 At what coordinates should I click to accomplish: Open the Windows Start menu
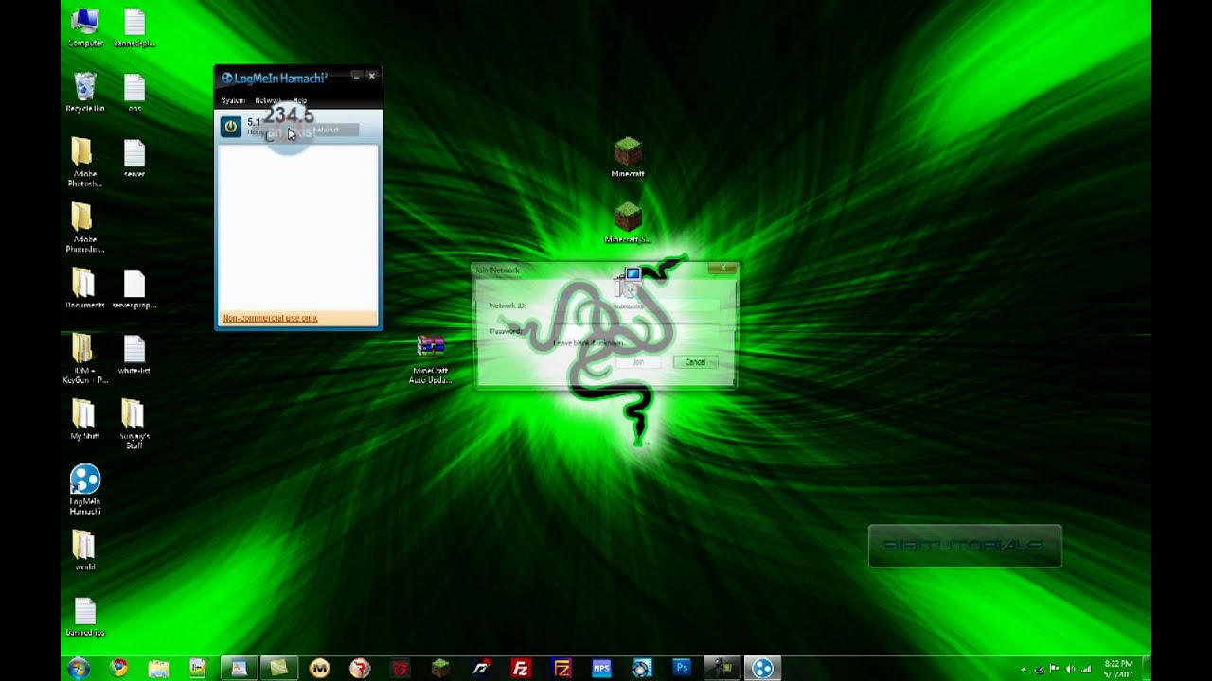click(79, 669)
